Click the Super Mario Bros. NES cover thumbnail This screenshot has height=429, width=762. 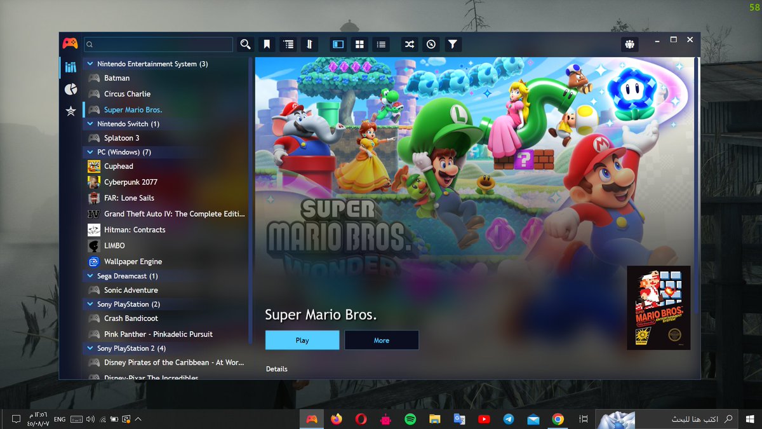(x=658, y=308)
